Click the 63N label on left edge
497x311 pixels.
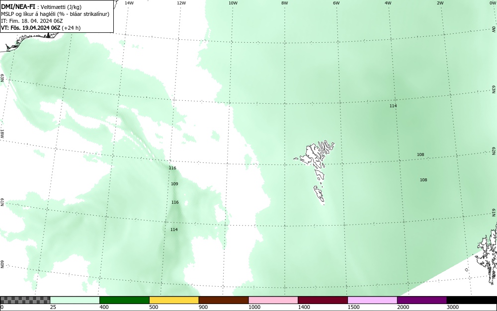2,78
